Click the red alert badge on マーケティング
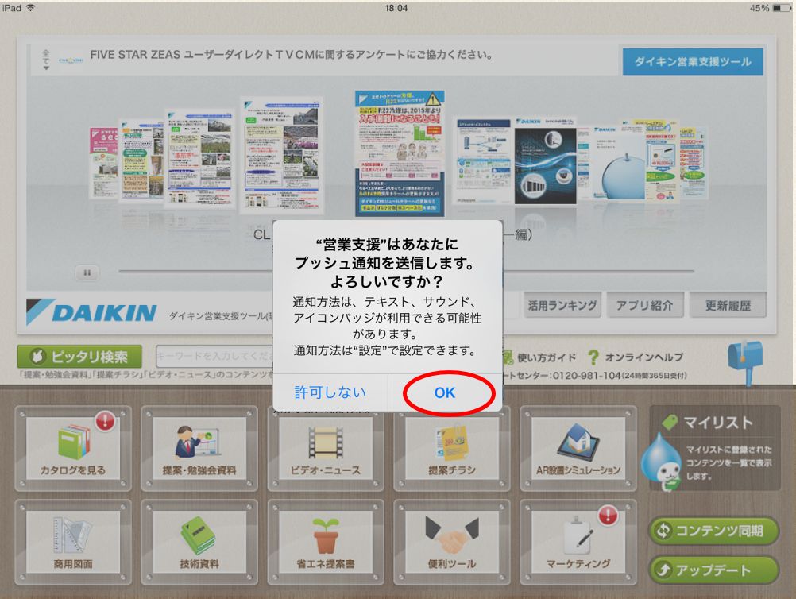Viewport: 796px width, 599px height. [x=609, y=516]
